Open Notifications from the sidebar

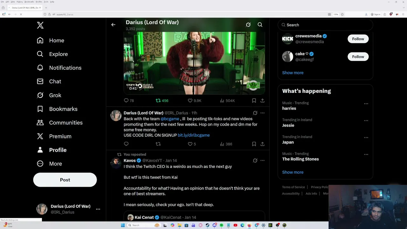(59, 68)
